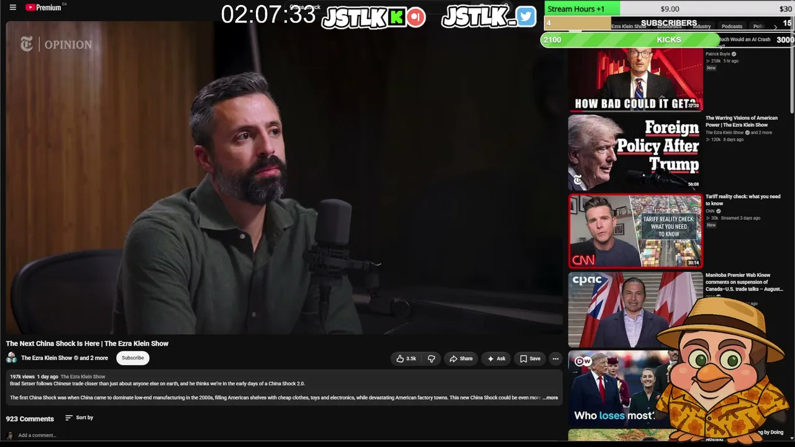Go to YouTube Premium home logo

click(x=43, y=7)
